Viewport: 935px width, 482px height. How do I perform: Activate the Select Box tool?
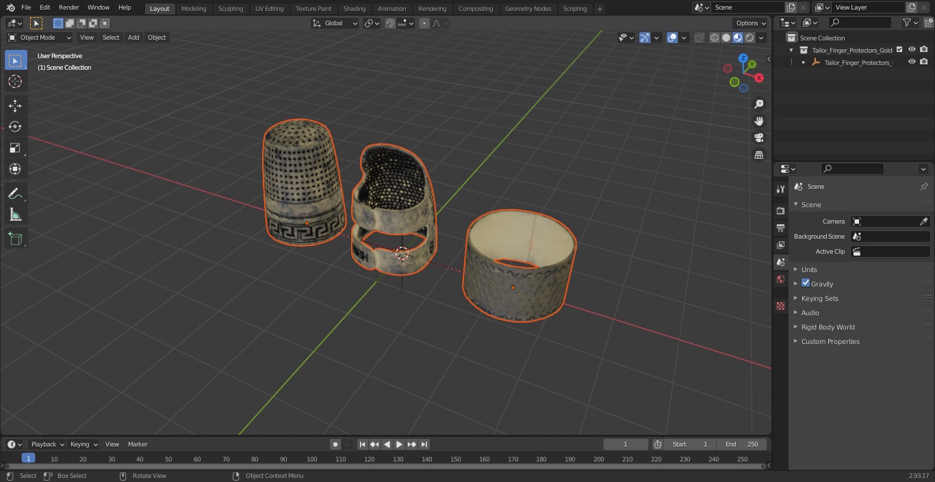click(x=15, y=60)
